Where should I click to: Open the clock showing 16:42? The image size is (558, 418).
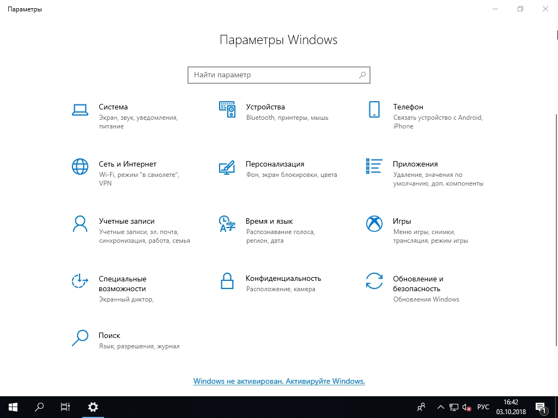[511, 407]
